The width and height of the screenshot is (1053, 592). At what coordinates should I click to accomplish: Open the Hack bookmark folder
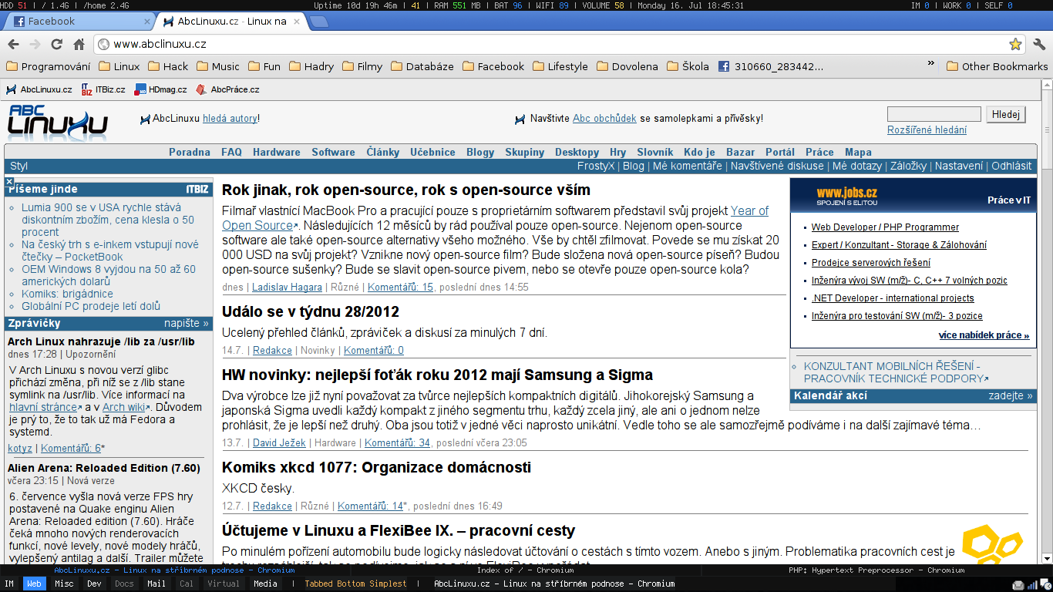[168, 66]
